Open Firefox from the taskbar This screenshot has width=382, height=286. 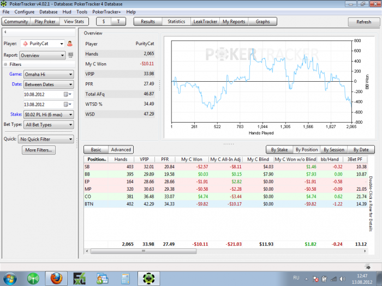point(56,278)
